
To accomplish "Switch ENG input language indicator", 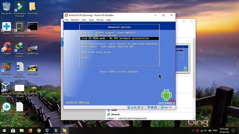I will [215, 131].
